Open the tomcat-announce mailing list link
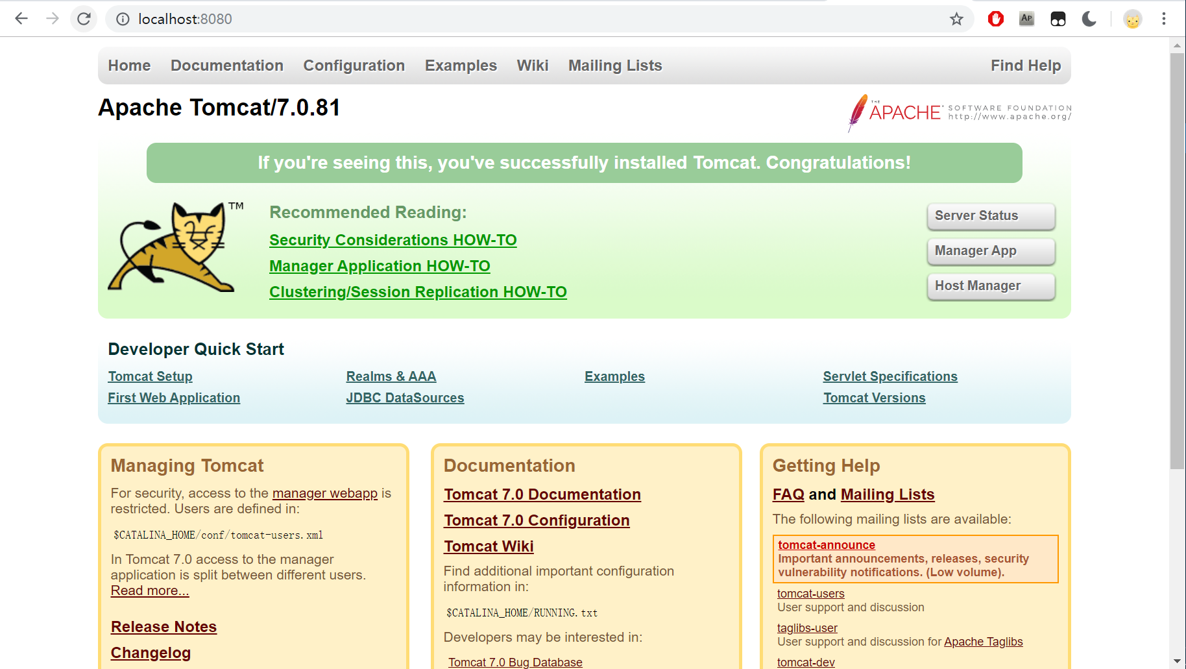1186x669 pixels. pyautogui.click(x=827, y=545)
